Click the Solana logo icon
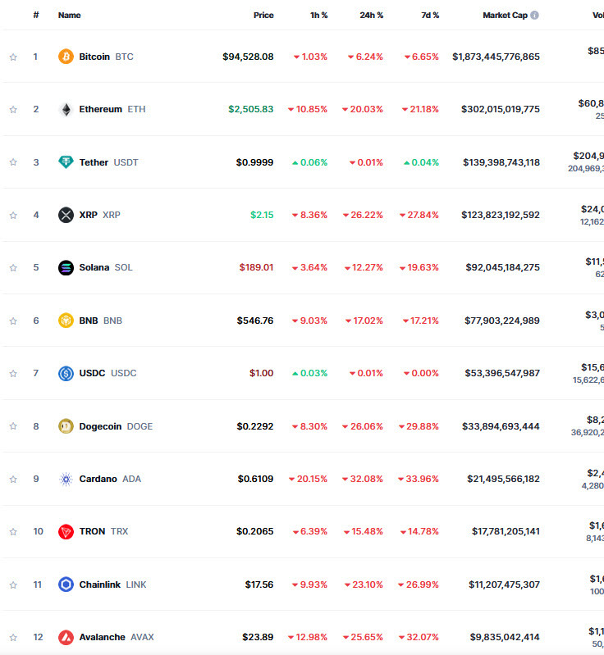Viewport: 604px width, 655px height. pos(66,267)
